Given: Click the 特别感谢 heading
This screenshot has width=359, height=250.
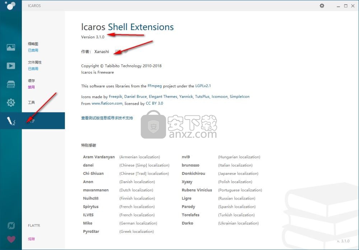Looking at the screenshot, I should [89, 145].
